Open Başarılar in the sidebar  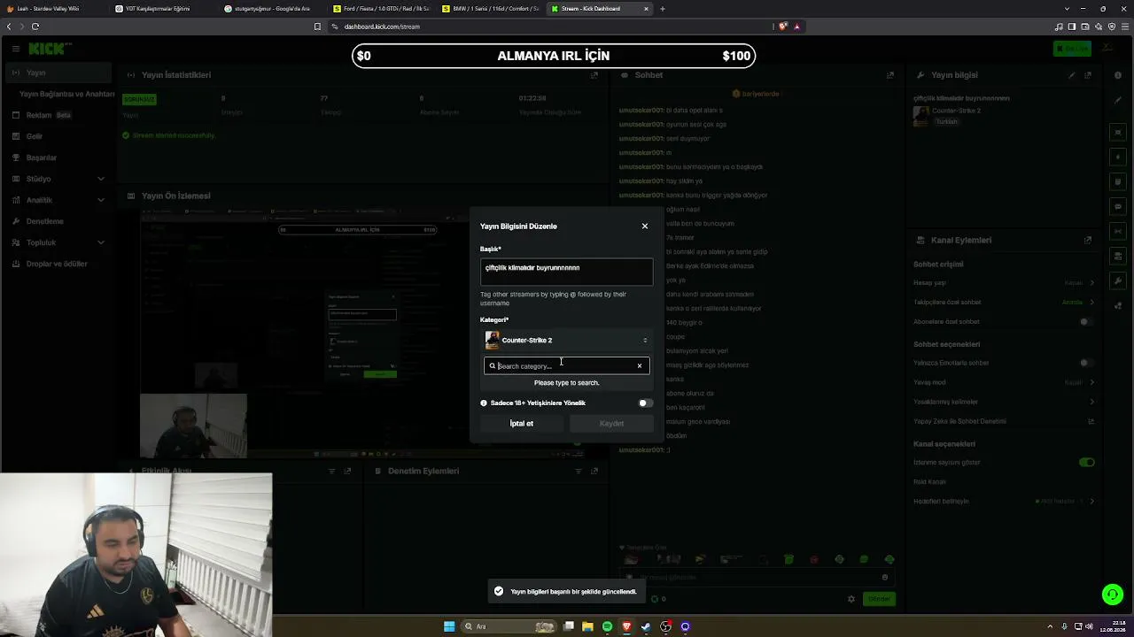tap(57, 157)
